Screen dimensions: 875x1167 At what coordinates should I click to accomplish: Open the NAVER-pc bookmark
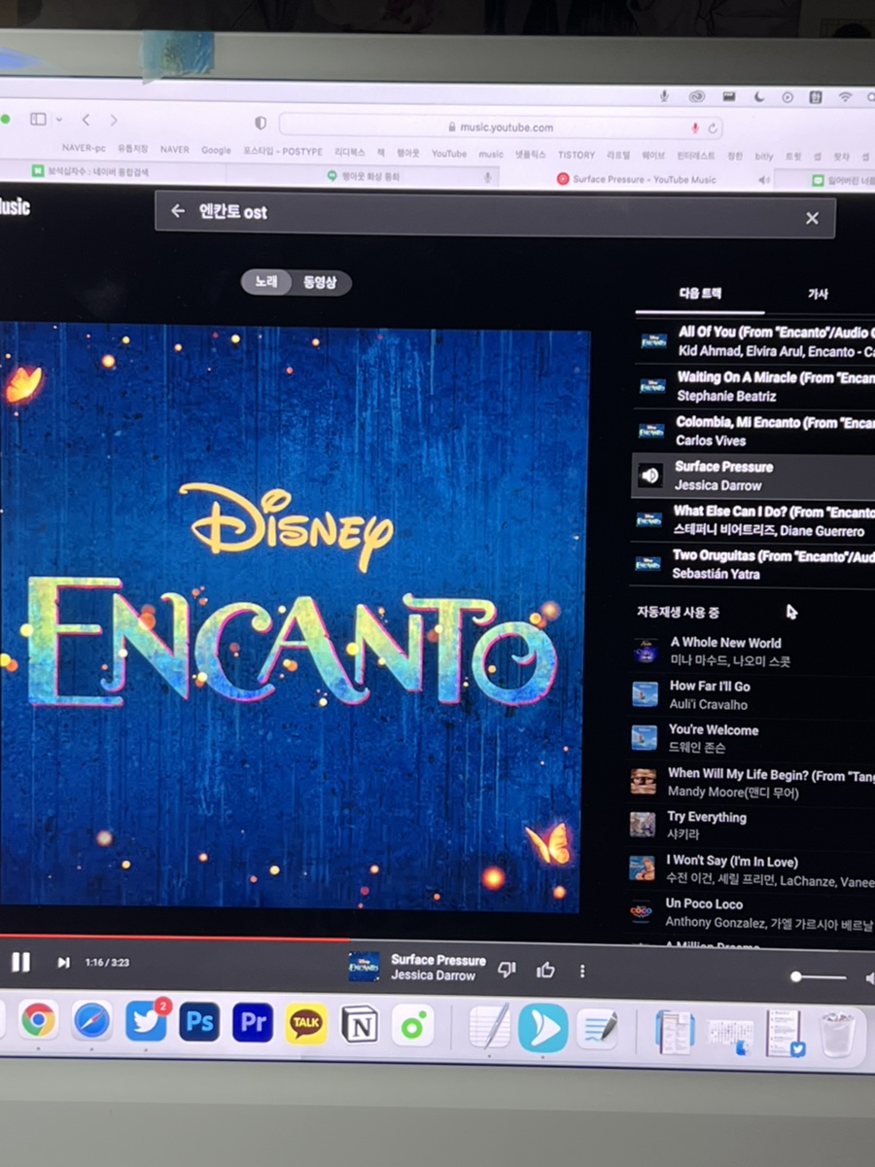tap(84, 149)
